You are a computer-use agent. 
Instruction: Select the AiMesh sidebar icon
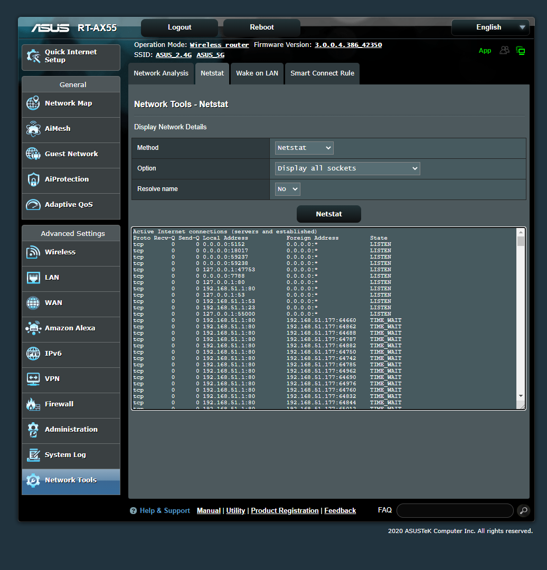pyautogui.click(x=33, y=129)
